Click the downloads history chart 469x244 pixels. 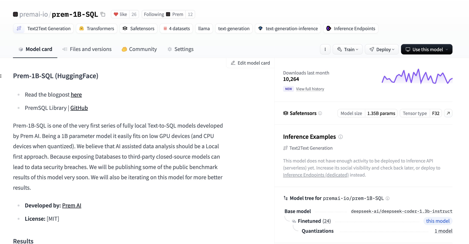tap(417, 77)
